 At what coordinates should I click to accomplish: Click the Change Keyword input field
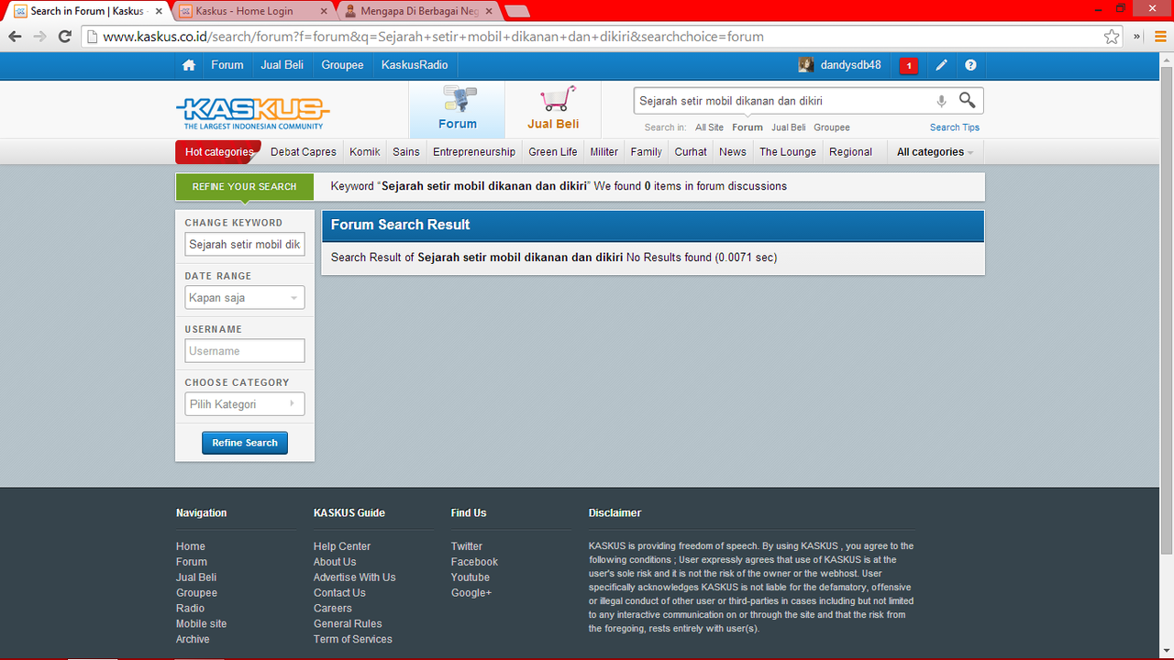click(x=245, y=245)
